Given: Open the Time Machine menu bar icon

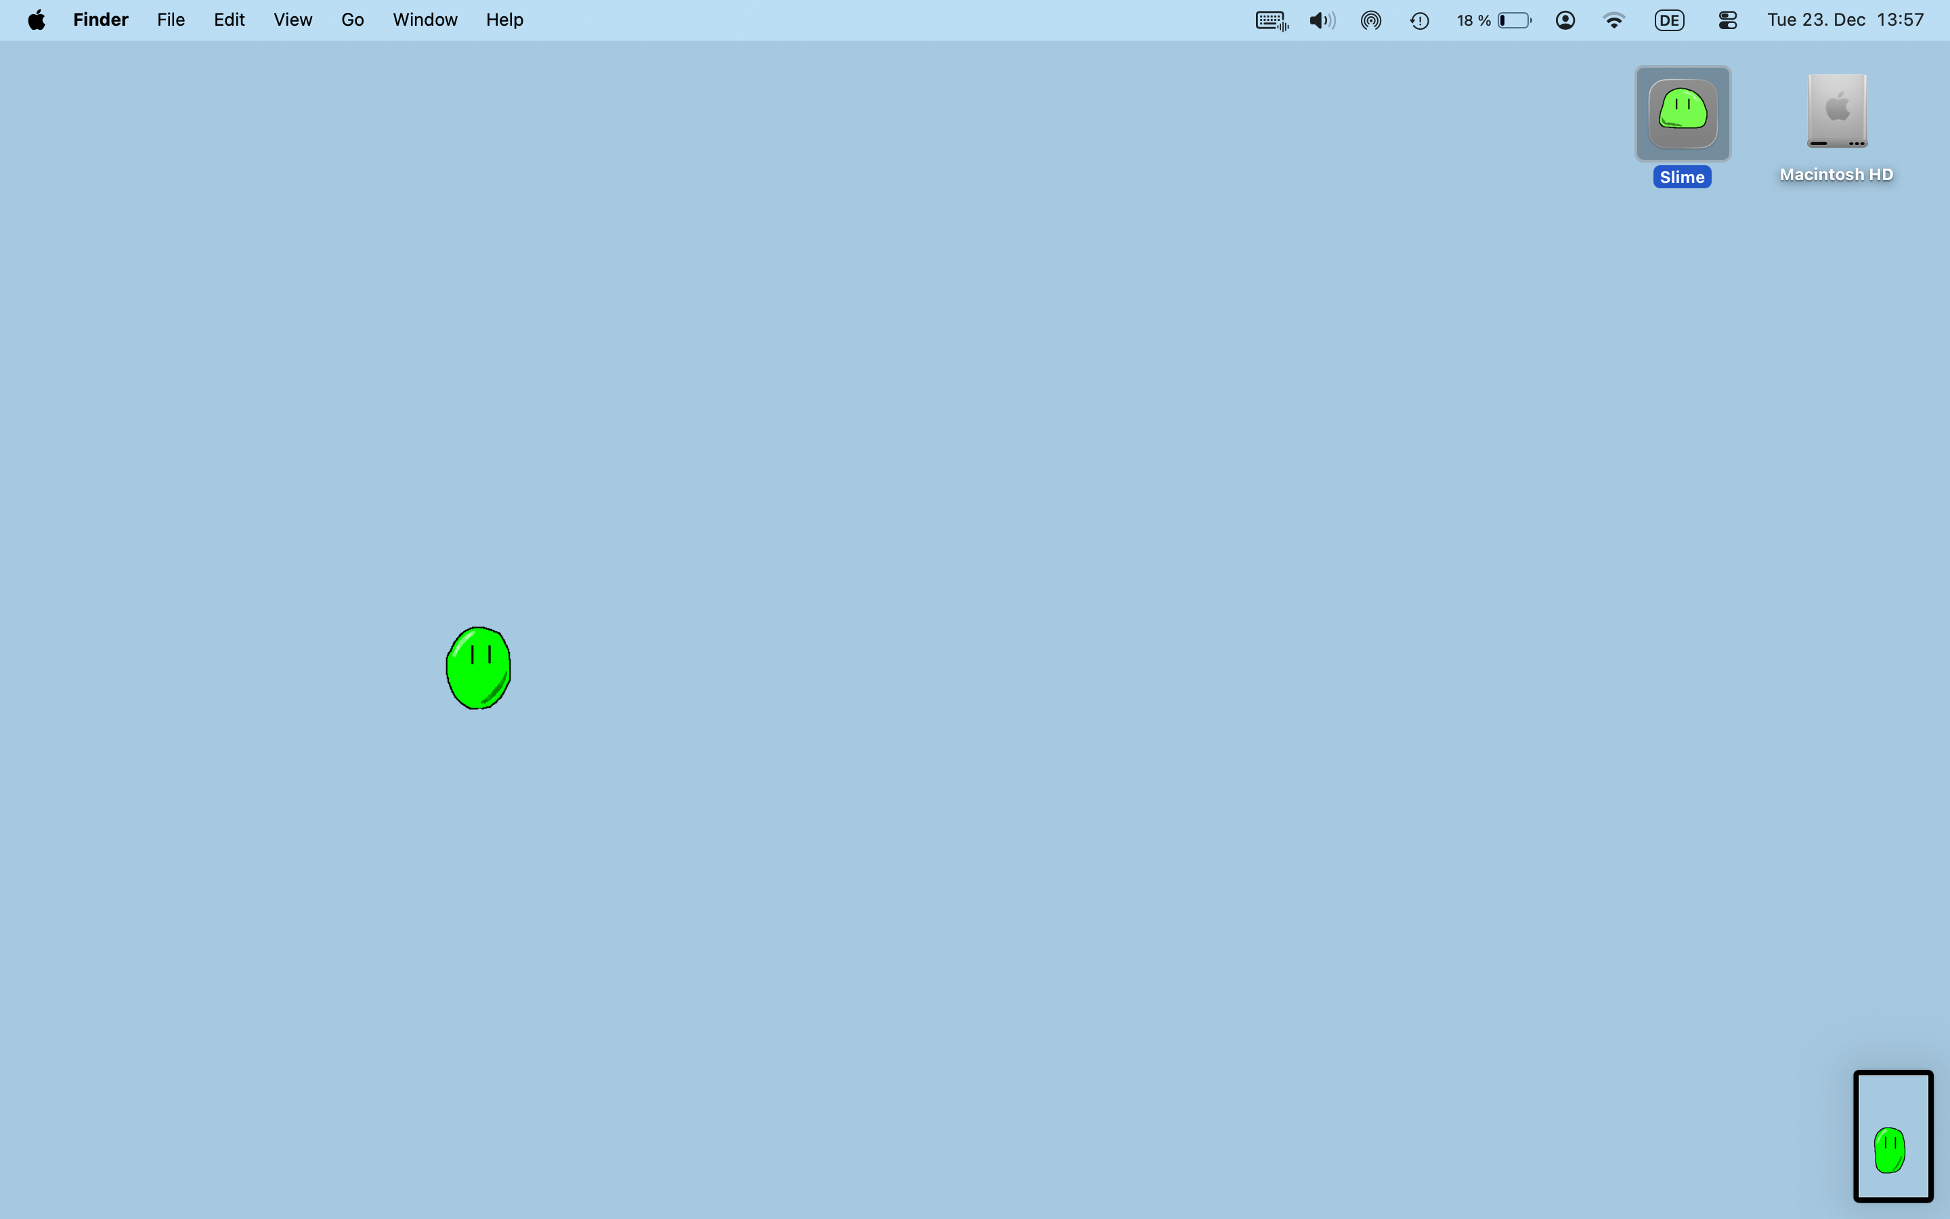Looking at the screenshot, I should point(1420,20).
